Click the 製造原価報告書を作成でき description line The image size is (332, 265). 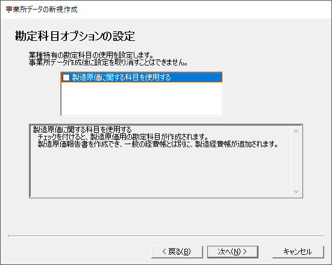tap(158, 144)
